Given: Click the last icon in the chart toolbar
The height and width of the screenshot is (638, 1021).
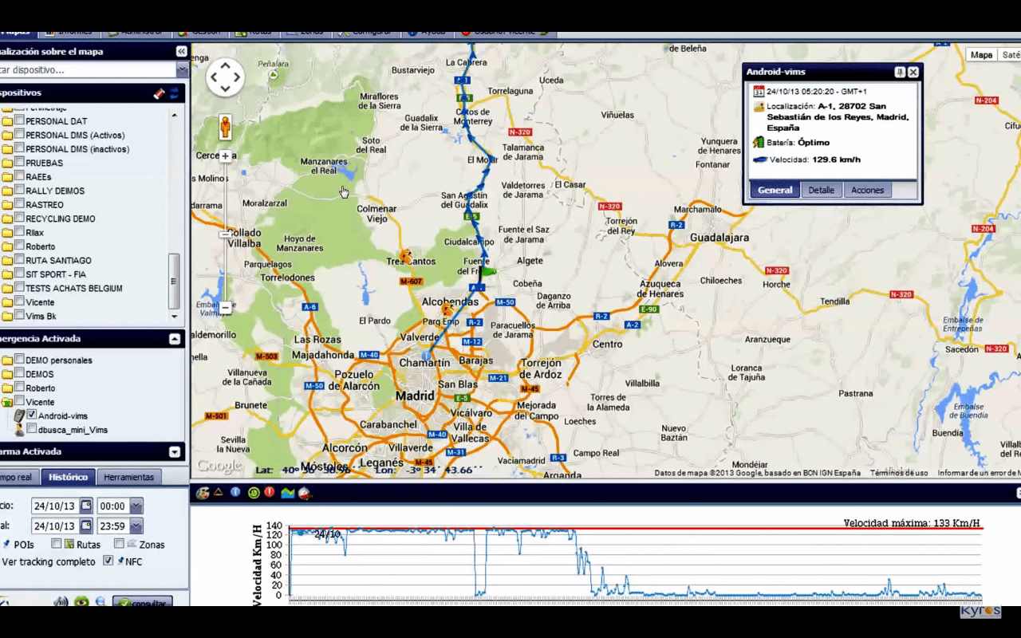Looking at the screenshot, I should 305,493.
